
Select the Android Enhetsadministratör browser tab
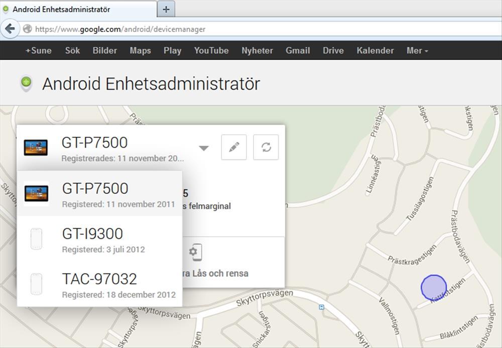[78, 9]
